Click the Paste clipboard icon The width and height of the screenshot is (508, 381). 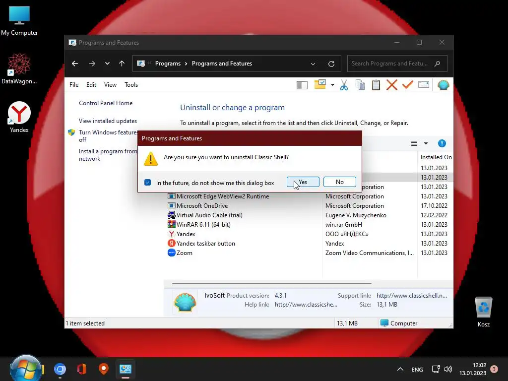pos(376,85)
